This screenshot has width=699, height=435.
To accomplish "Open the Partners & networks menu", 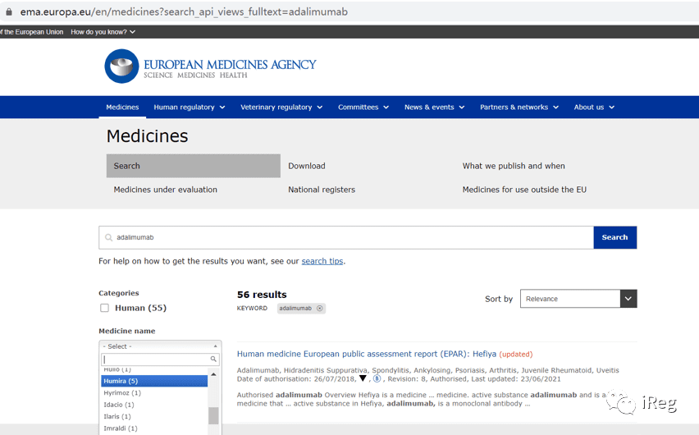I will (x=519, y=107).
